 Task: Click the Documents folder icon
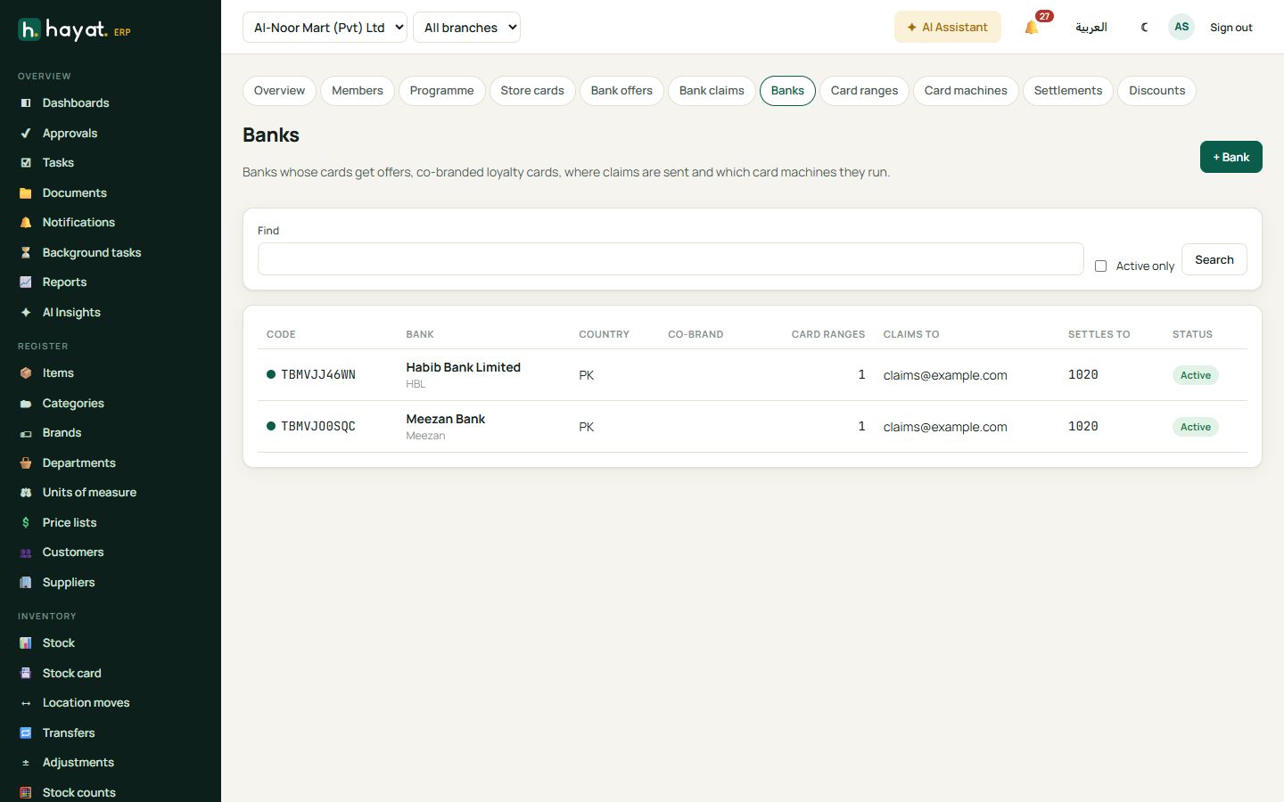click(x=26, y=193)
